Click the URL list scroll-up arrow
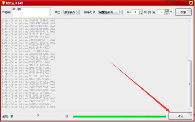The height and width of the screenshot is (122, 195). pyautogui.click(x=190, y=21)
